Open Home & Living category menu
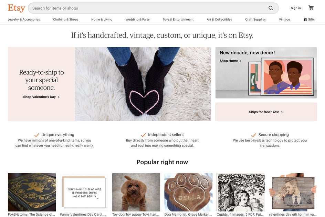325x217 pixels. coord(102,20)
